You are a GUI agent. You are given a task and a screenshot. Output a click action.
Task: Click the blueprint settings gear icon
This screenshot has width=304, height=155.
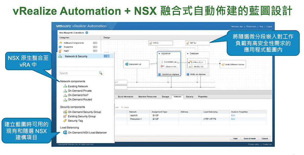click(87, 33)
